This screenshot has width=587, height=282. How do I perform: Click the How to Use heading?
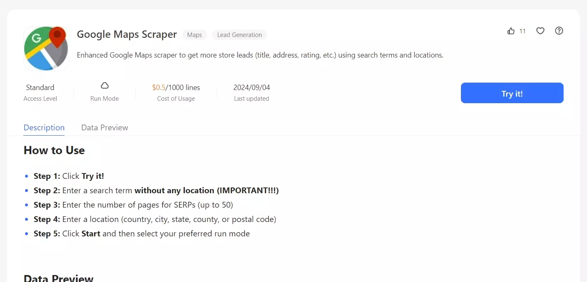pos(54,150)
